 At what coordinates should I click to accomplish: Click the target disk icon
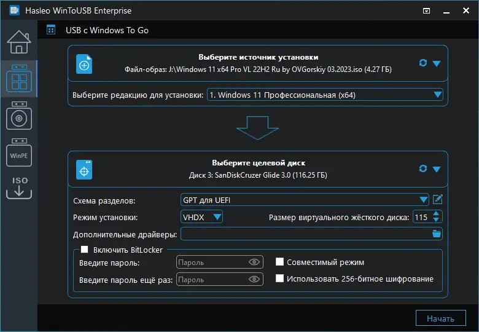[x=84, y=170]
